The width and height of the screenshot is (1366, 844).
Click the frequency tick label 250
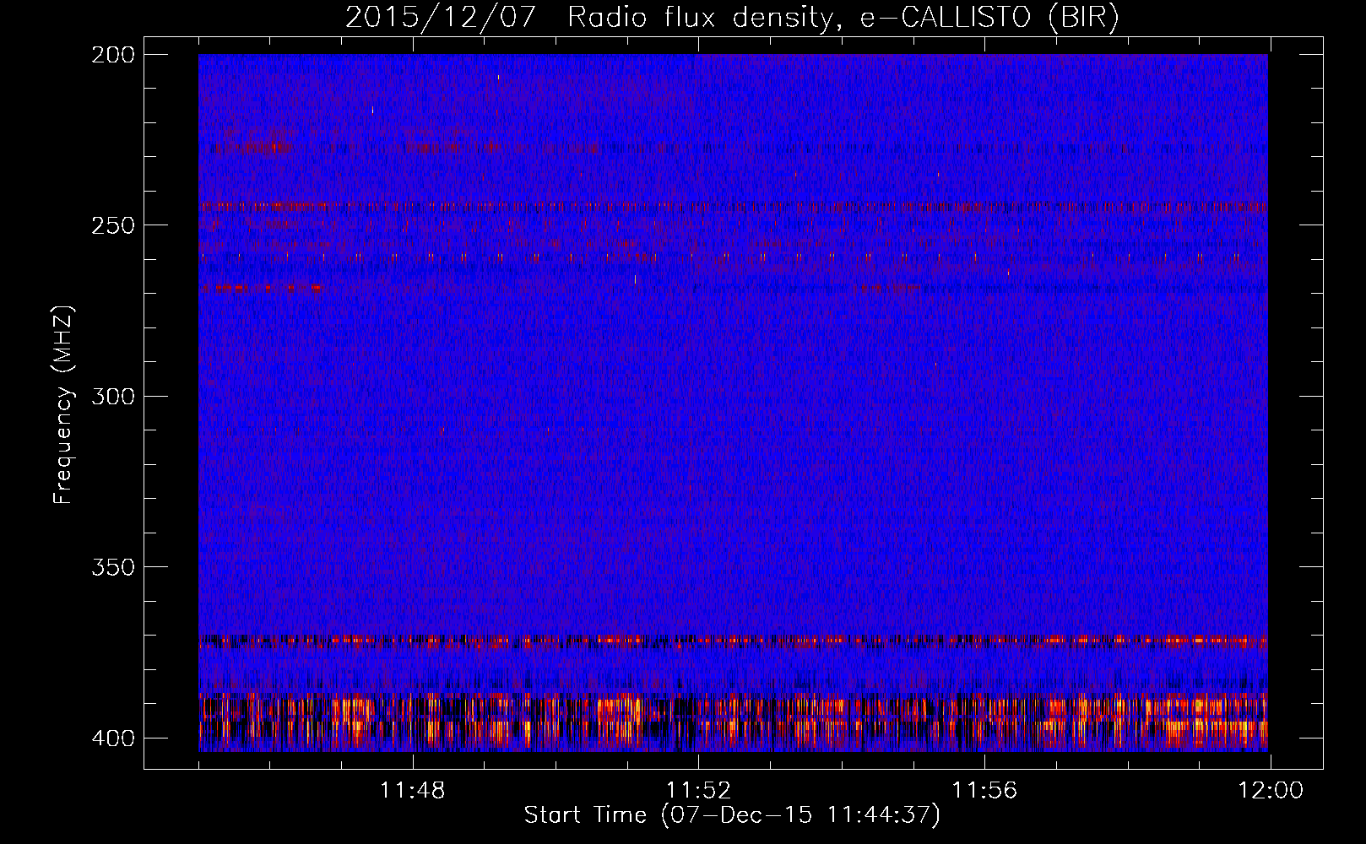113,225
